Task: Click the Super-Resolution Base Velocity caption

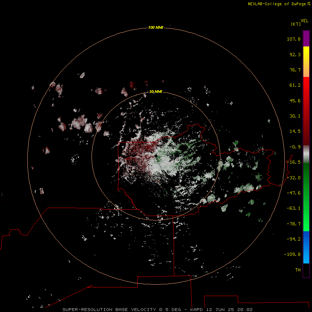Action: pyautogui.click(x=158, y=310)
